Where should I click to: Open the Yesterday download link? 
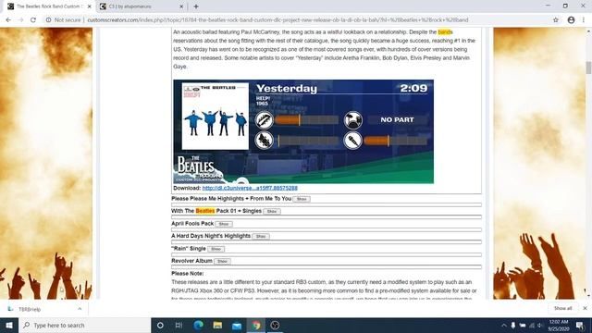point(250,188)
